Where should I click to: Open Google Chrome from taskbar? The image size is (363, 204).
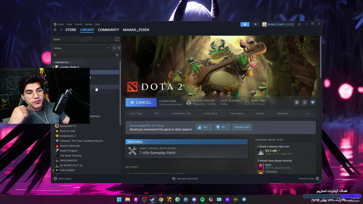click(x=161, y=199)
